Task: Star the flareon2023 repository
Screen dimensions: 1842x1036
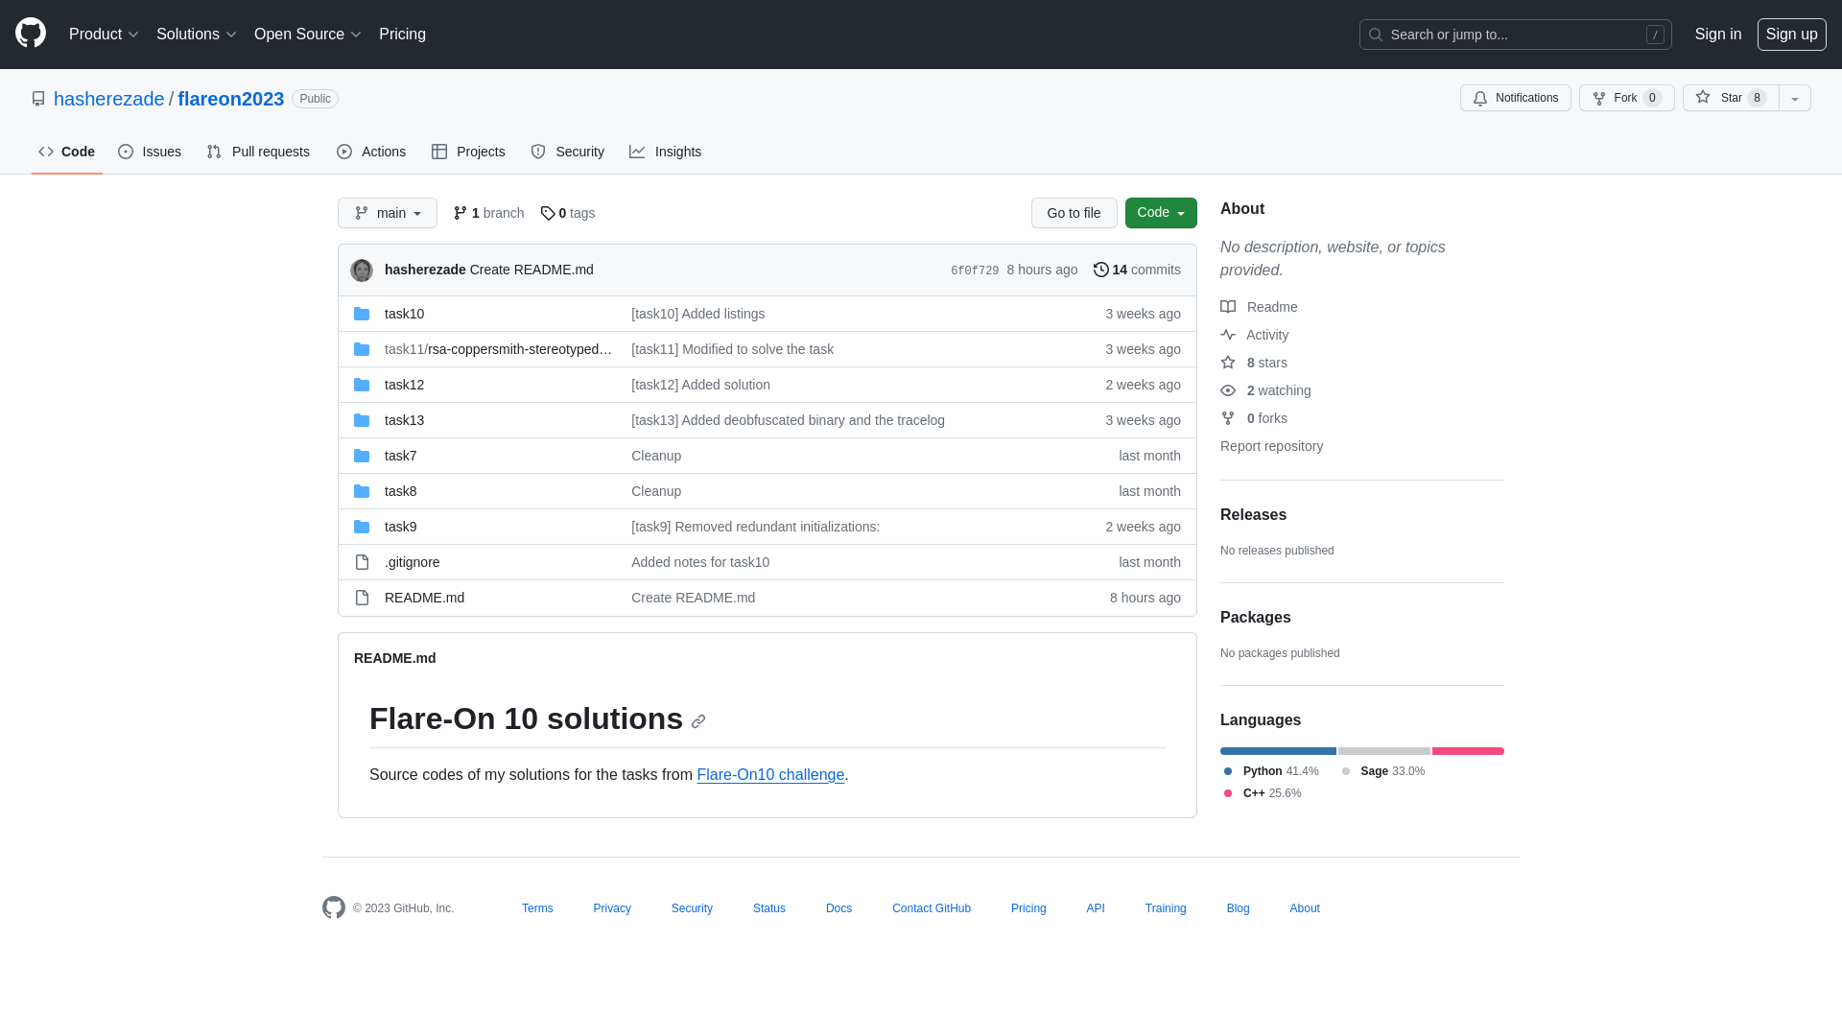Action: click(x=1731, y=98)
